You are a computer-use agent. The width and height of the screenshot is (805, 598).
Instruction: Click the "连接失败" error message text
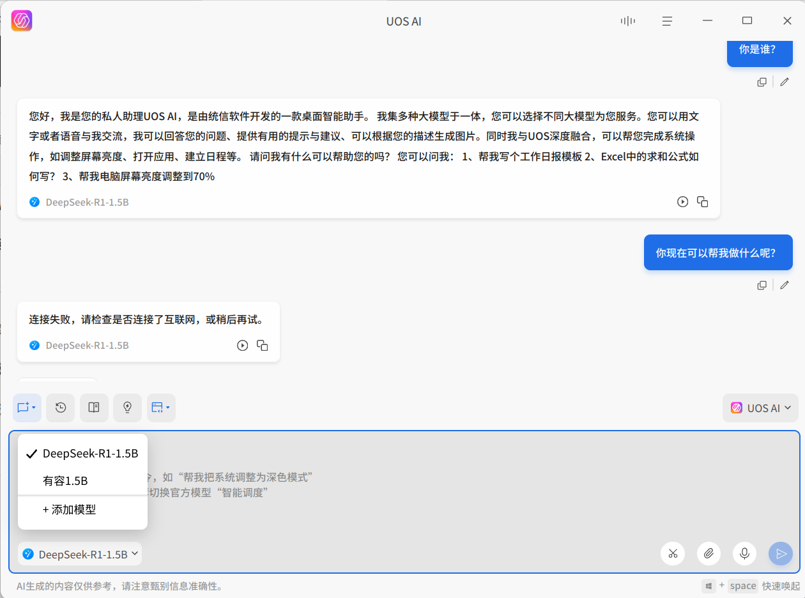tap(146, 319)
